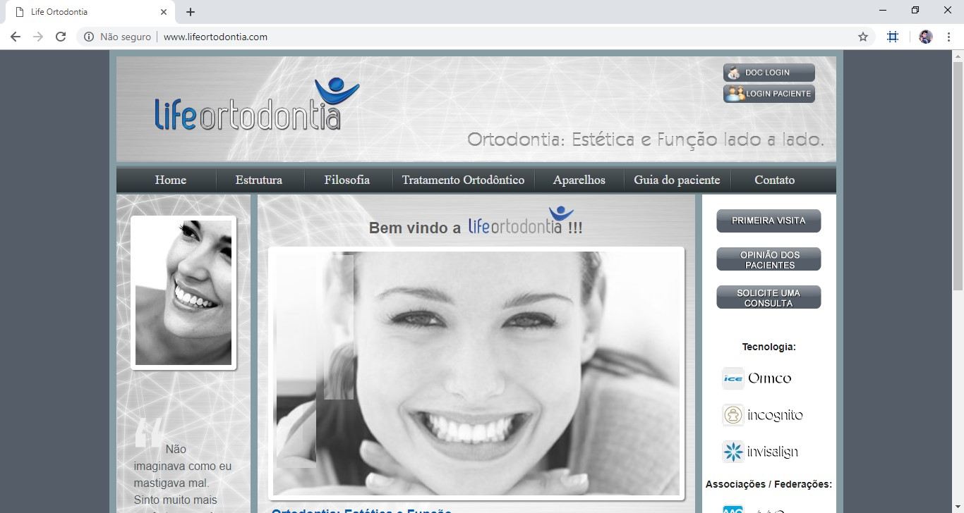This screenshot has height=513, width=964.
Task: Open the Estrutura menu item
Action: [259, 180]
